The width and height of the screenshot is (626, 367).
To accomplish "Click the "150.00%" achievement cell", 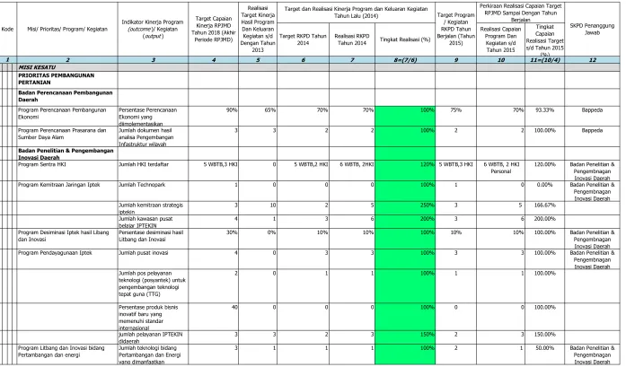I will pyautogui.click(x=545, y=337).
